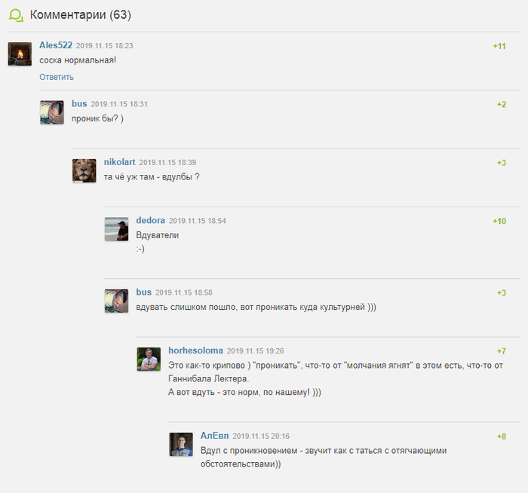
Task: Open horhesoloma's avatar photo
Action: pos(149,359)
